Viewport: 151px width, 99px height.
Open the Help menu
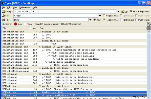(x=35, y=7)
